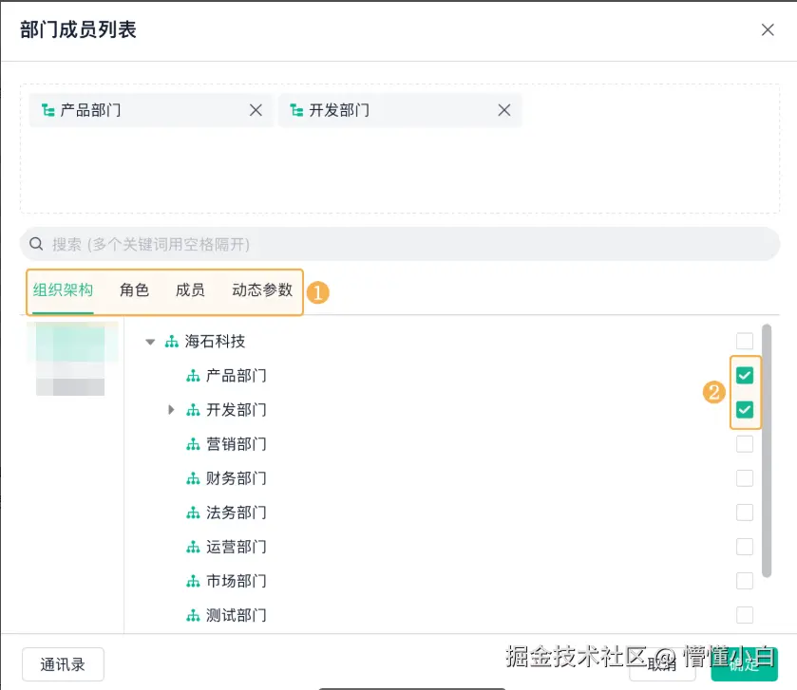Image resolution: width=797 pixels, height=690 pixels.
Task: Expand the 开发部门 tree node
Action: click(x=171, y=409)
